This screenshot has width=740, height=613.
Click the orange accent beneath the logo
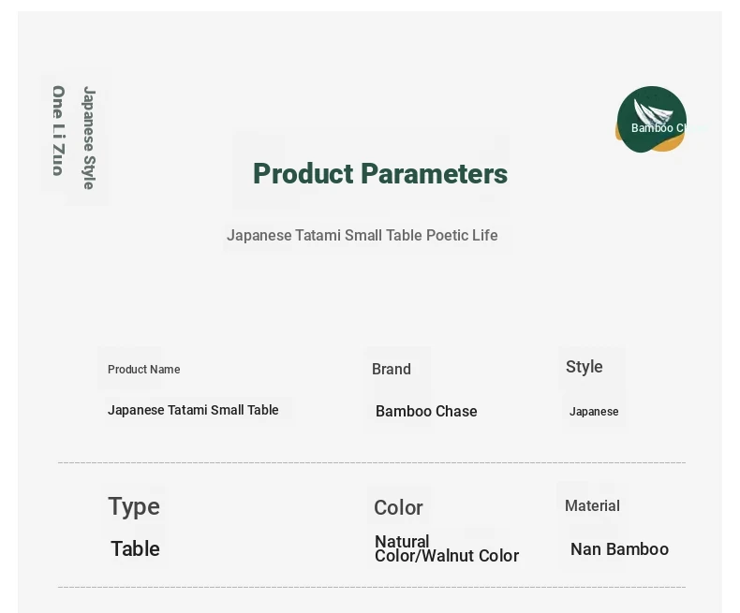pyautogui.click(x=670, y=145)
